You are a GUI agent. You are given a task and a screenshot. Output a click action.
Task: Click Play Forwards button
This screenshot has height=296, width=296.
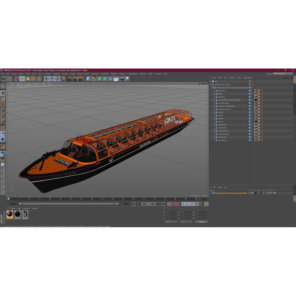tap(148, 204)
